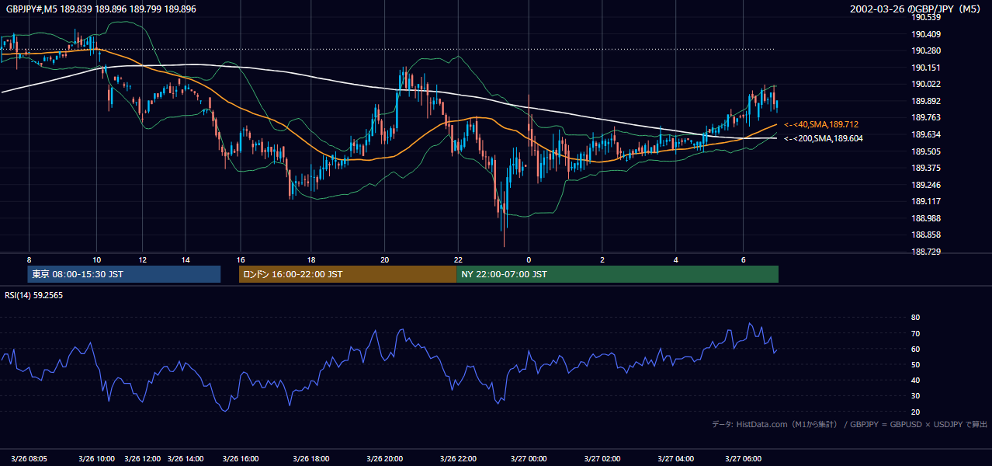Click the 3/27 06:00 date label
The height and width of the screenshot is (466, 992).
(x=744, y=459)
